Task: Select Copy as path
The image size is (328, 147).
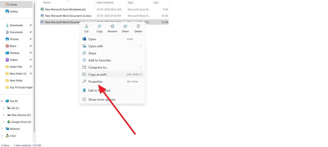Action: [x=112, y=74]
